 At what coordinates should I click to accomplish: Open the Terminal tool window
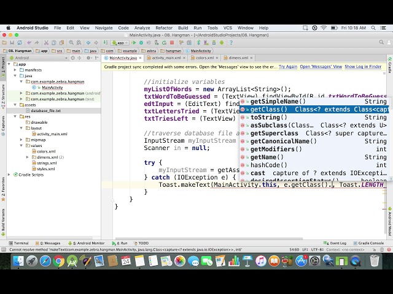tap(19, 243)
